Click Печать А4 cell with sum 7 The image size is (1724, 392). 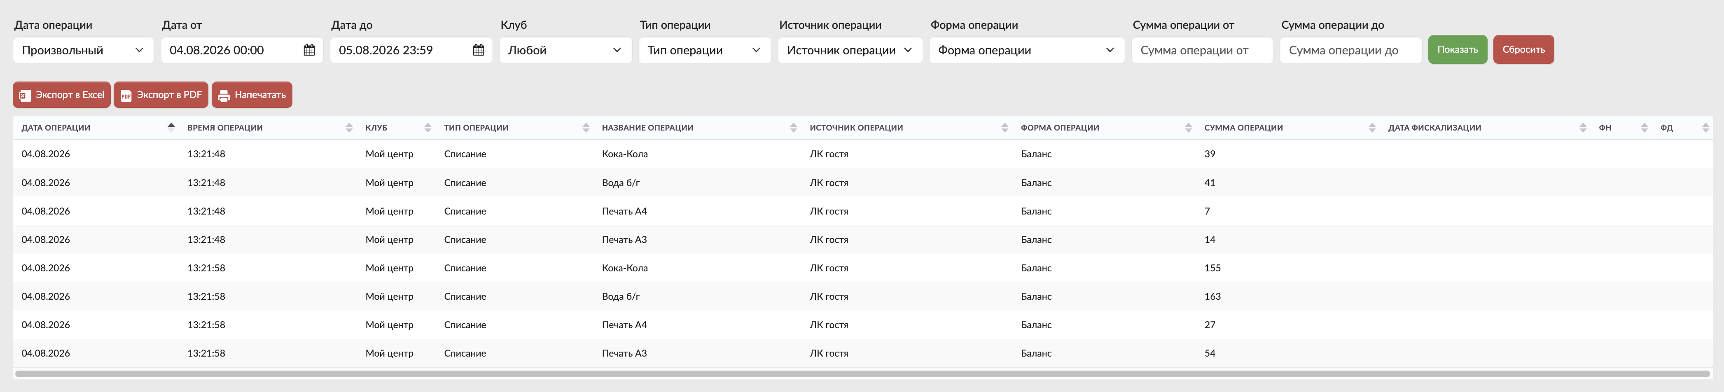click(x=624, y=211)
